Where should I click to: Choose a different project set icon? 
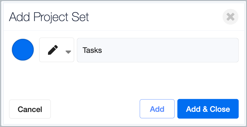[x=57, y=50]
